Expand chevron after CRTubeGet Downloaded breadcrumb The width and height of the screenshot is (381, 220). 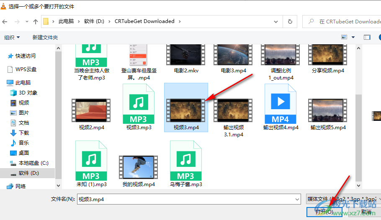point(180,21)
